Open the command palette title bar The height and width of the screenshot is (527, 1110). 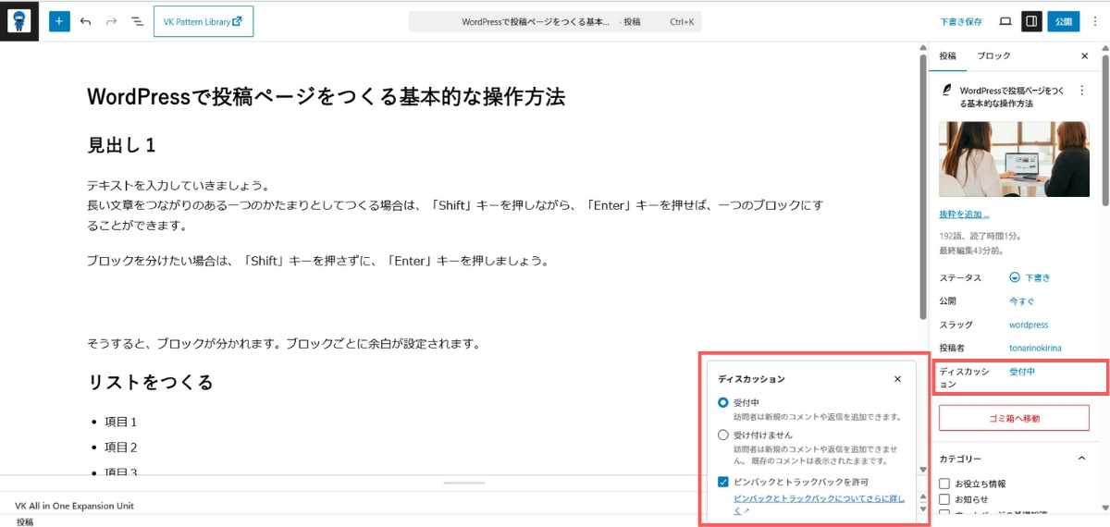(x=555, y=21)
